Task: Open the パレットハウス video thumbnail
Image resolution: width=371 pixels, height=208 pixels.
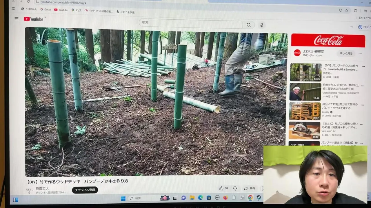Action: 305,111
